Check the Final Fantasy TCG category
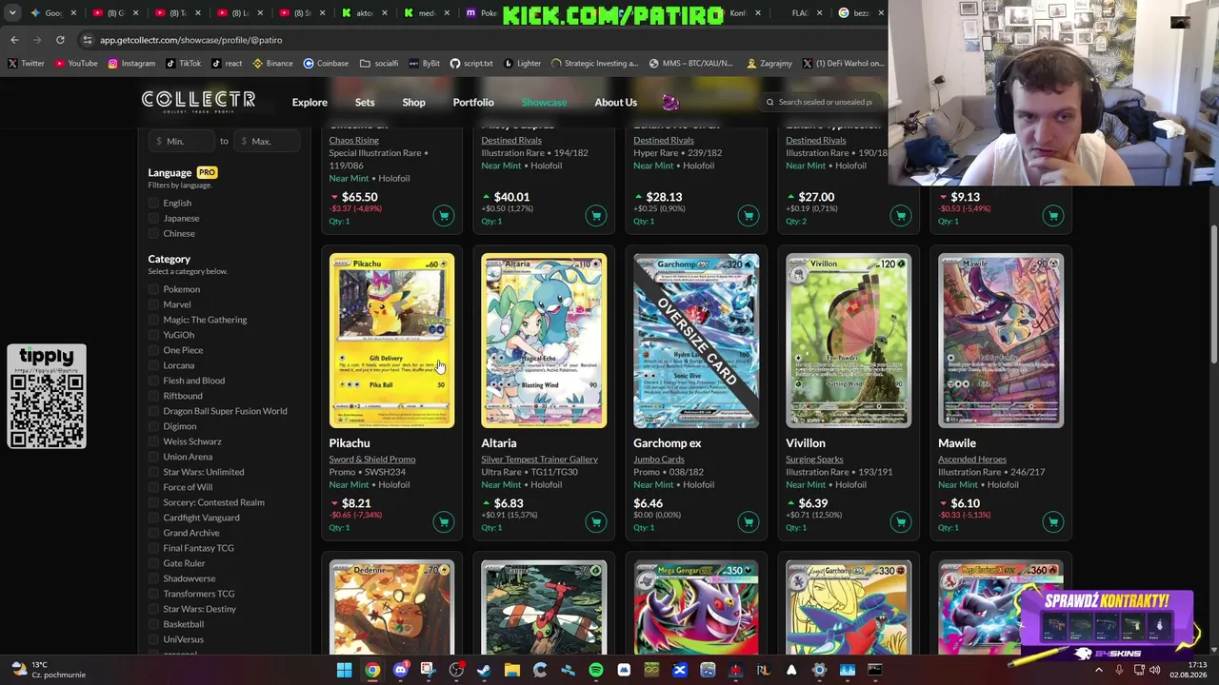The height and width of the screenshot is (685, 1219). coord(154,548)
